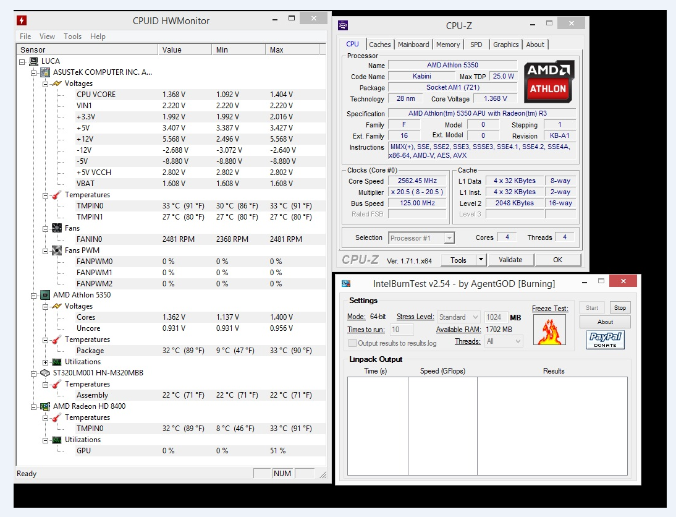The image size is (676, 517).
Task: Click Athlon Utilizations graph icon
Action: pyautogui.click(x=57, y=362)
